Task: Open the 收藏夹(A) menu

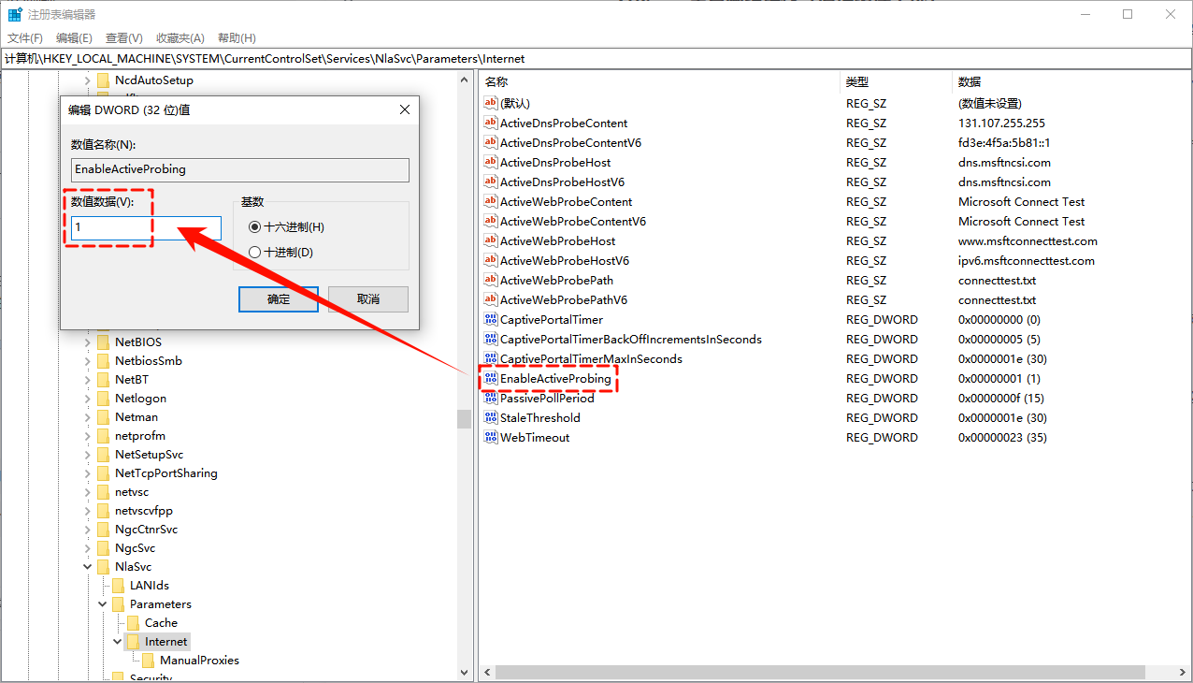Action: pyautogui.click(x=180, y=38)
